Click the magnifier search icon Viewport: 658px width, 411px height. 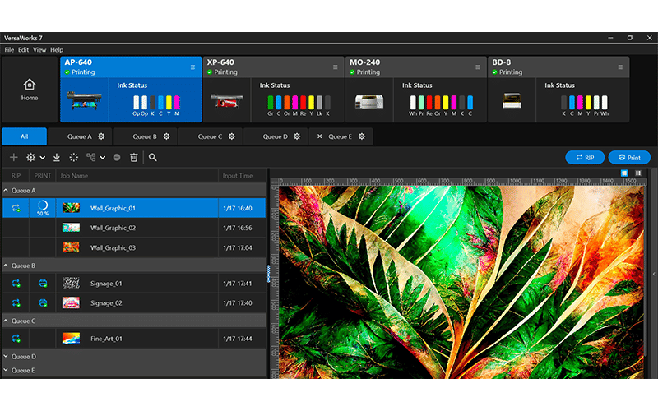[x=153, y=157]
